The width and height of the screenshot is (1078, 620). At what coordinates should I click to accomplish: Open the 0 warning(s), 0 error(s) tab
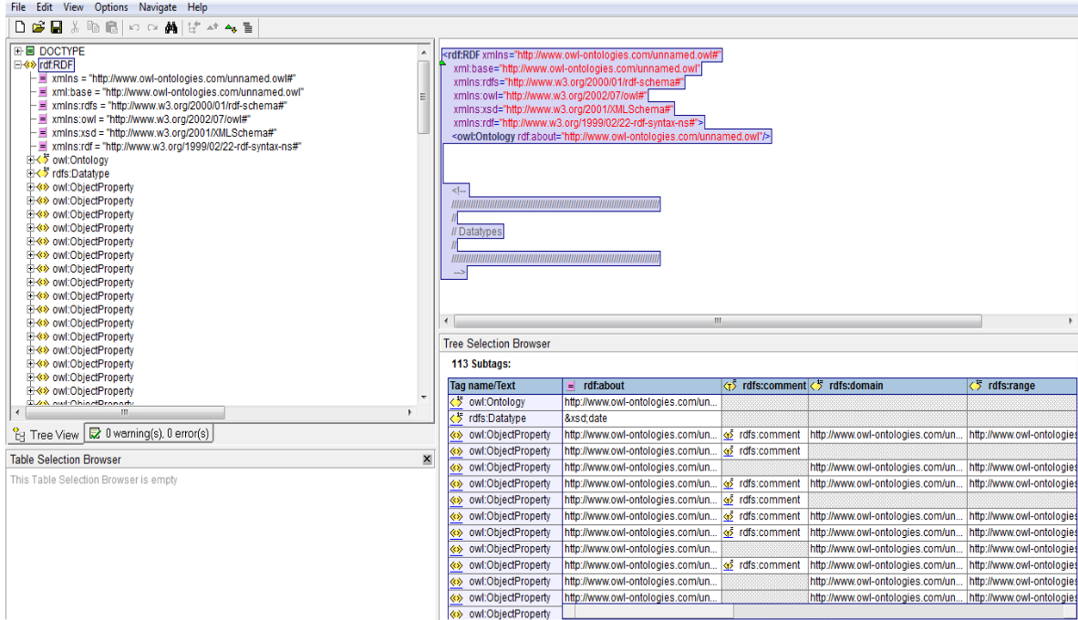[150, 434]
